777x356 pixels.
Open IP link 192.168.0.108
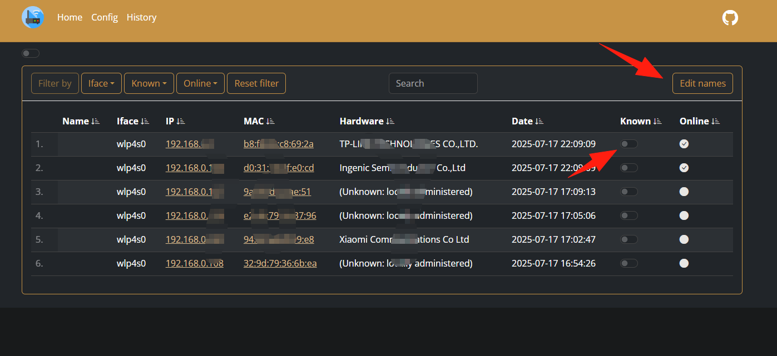(x=195, y=263)
